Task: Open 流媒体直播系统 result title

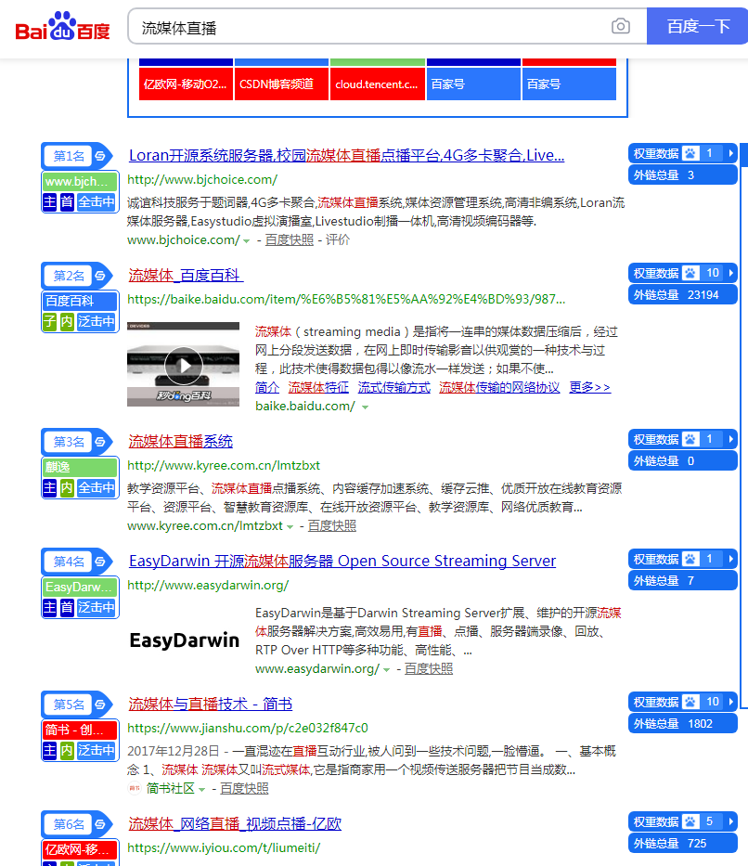Action: (x=181, y=441)
